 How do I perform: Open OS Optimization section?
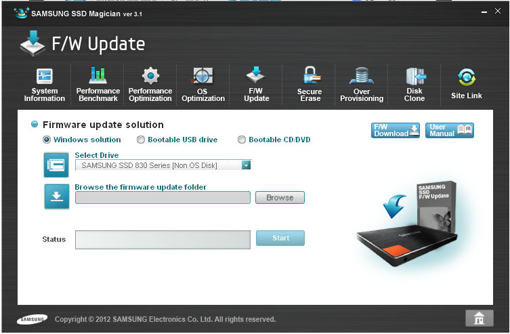tap(203, 85)
